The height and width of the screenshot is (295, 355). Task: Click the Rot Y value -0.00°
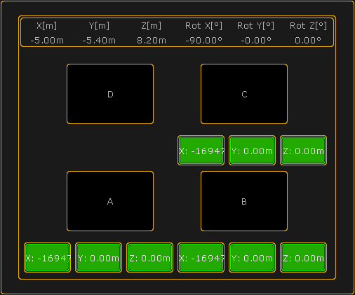pos(256,41)
